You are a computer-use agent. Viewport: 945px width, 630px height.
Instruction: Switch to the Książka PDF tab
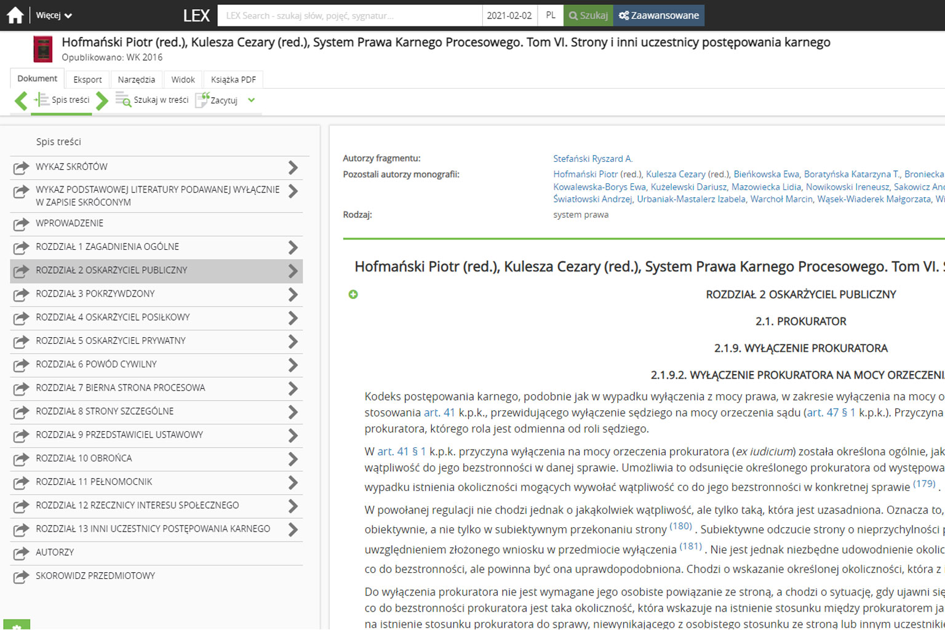(233, 79)
